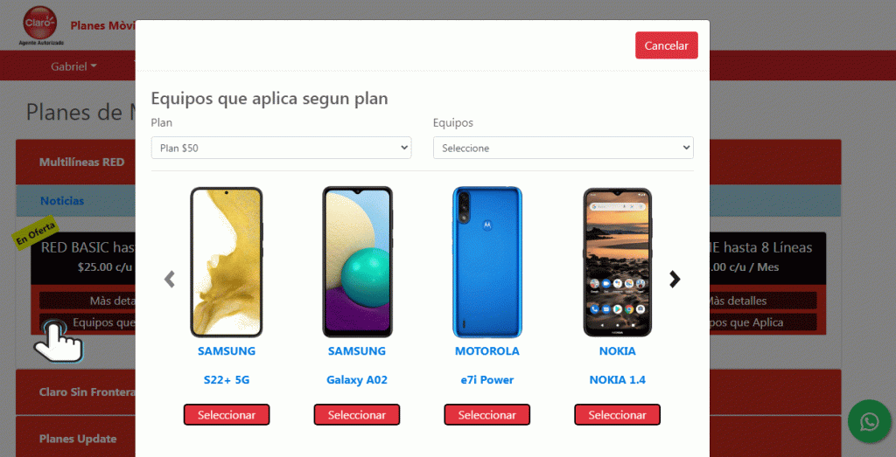This screenshot has width=896, height=457.
Task: Open the Planes Update section
Action: 78,439
